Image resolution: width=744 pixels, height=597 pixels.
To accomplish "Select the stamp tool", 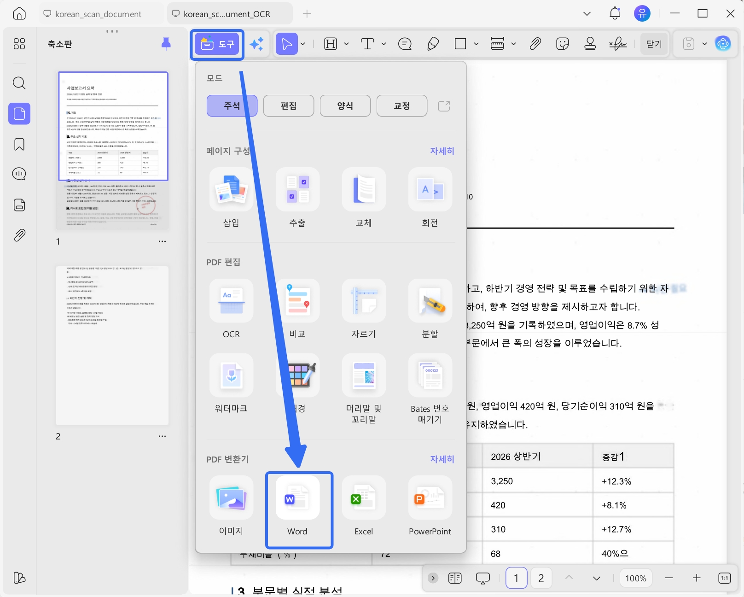I will point(590,44).
